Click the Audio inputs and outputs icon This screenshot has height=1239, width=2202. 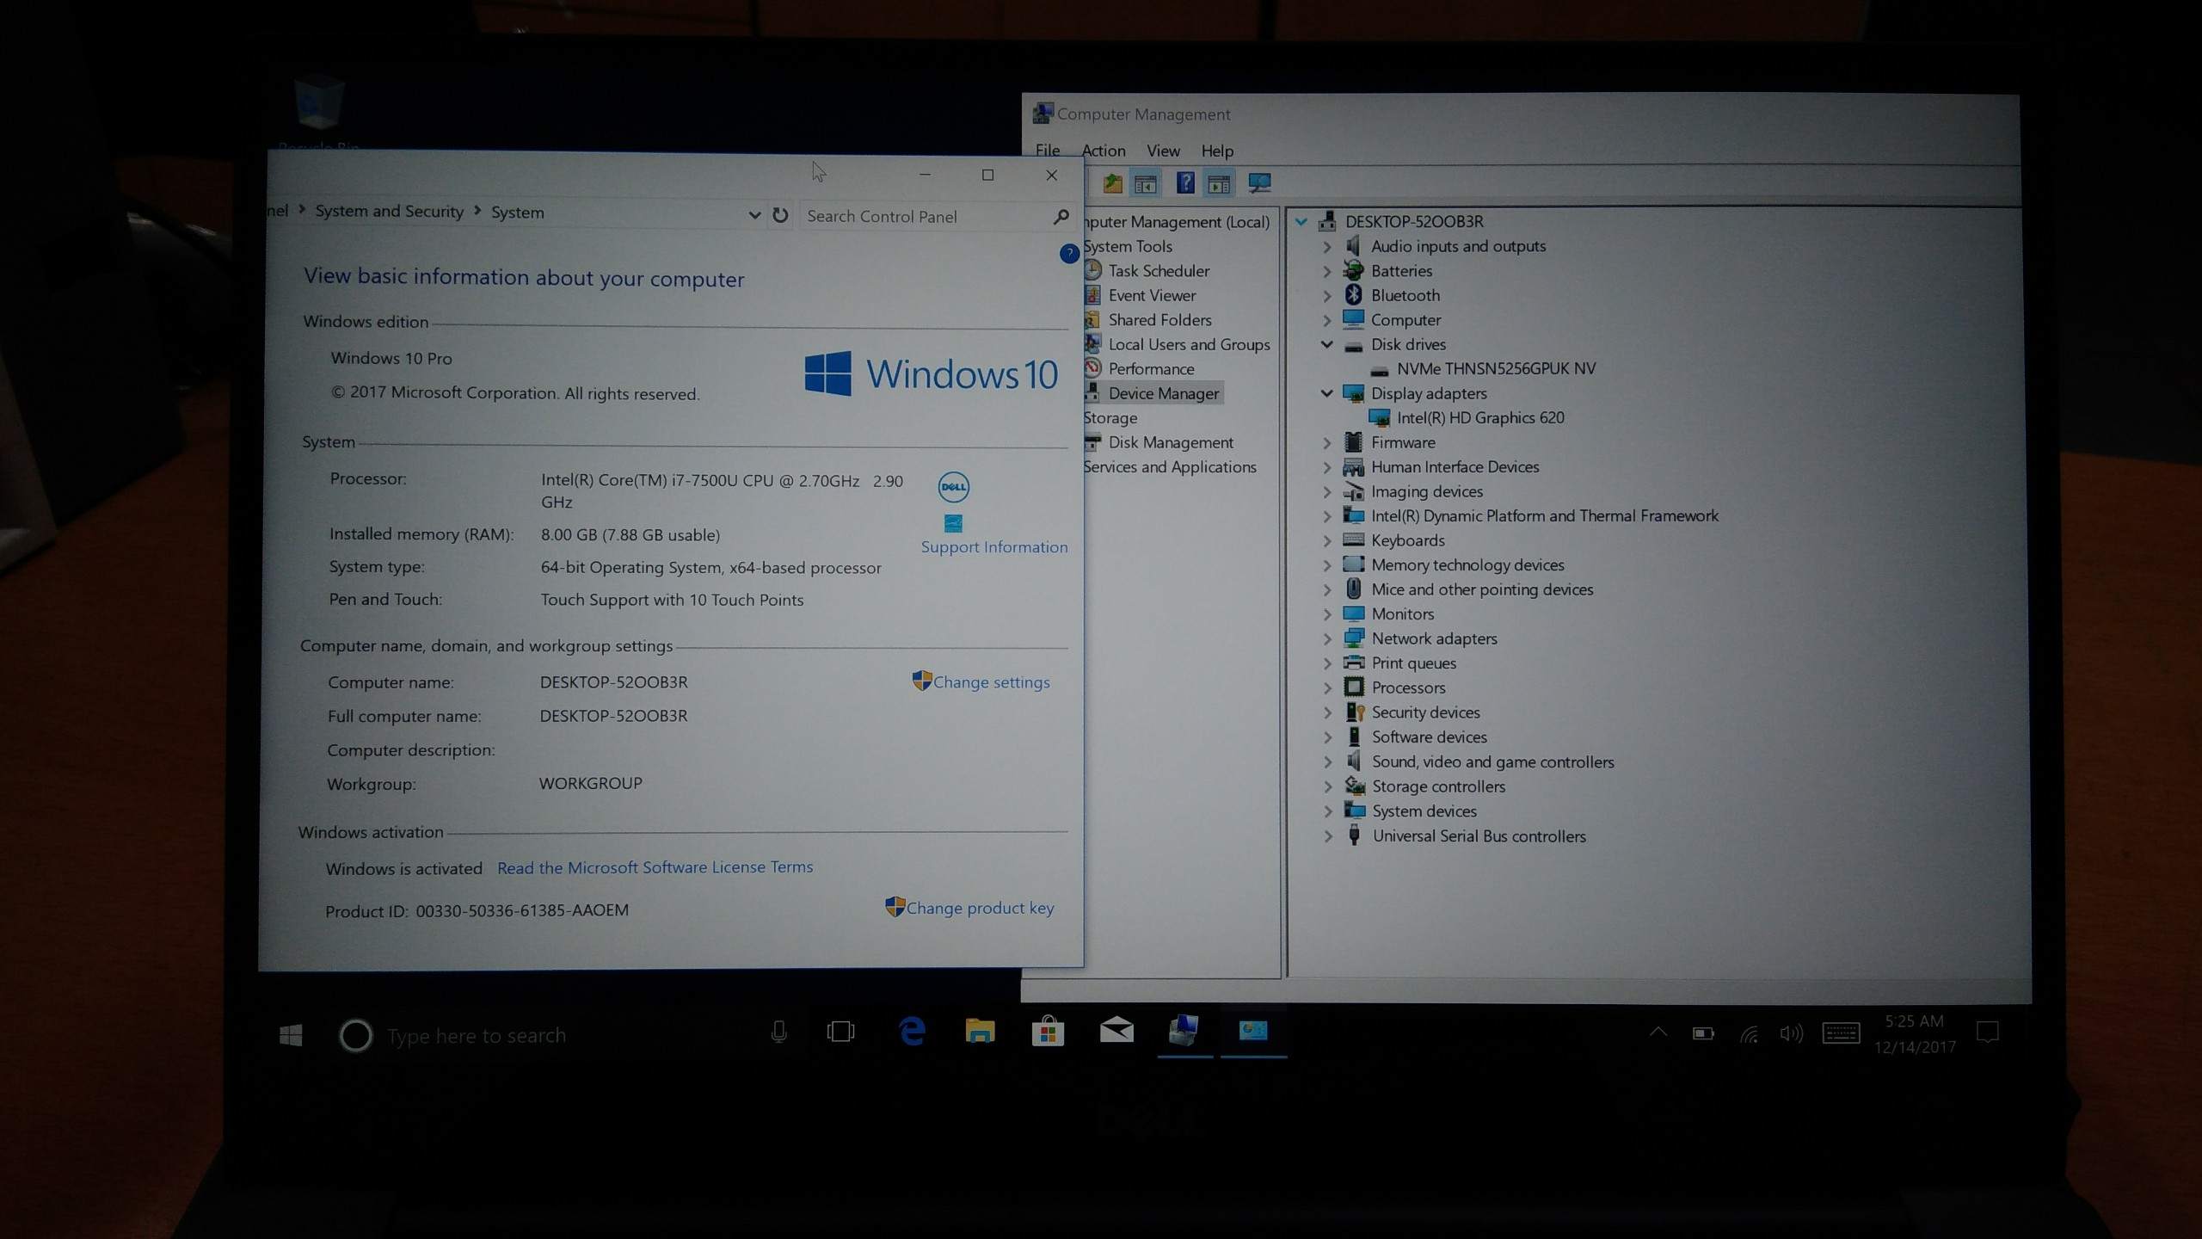1353,245
